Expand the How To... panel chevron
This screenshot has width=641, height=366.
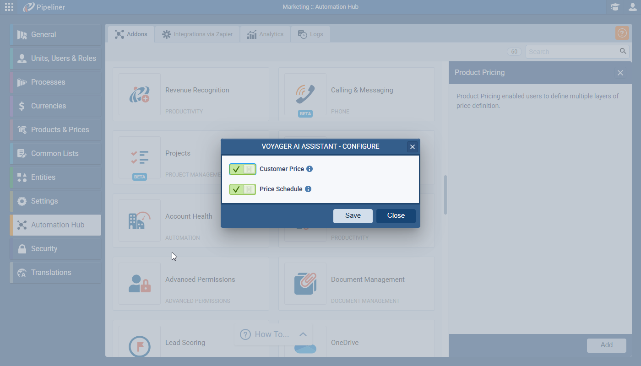(x=303, y=334)
